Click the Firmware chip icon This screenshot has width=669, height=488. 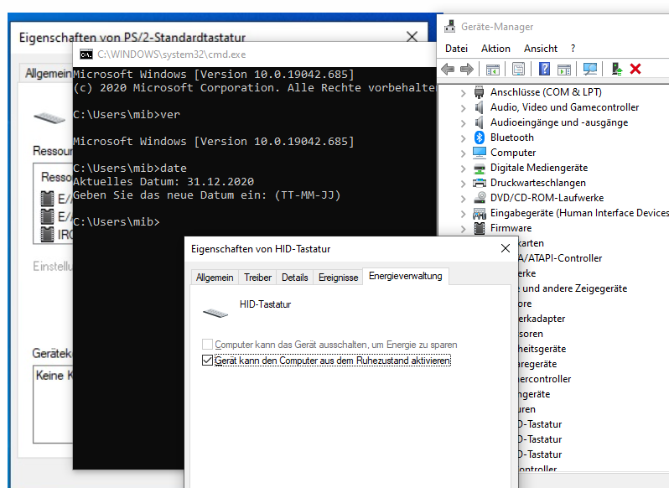click(480, 228)
